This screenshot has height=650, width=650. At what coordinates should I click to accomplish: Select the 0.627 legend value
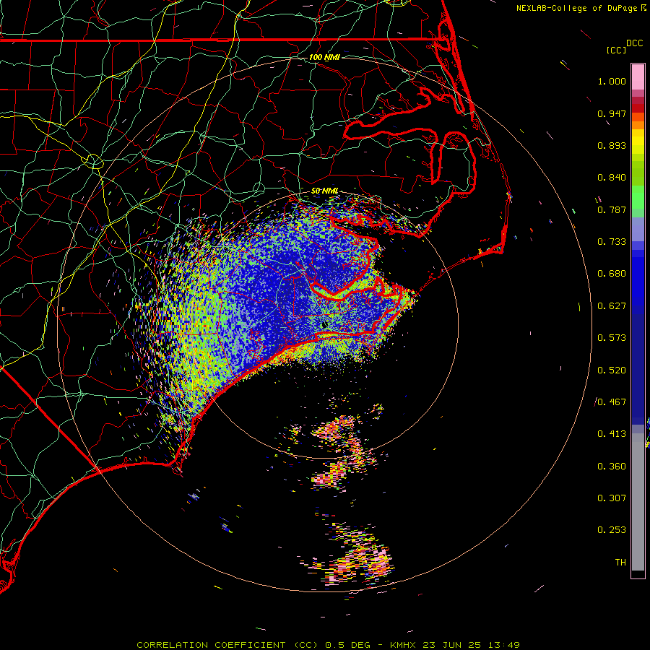(612, 306)
